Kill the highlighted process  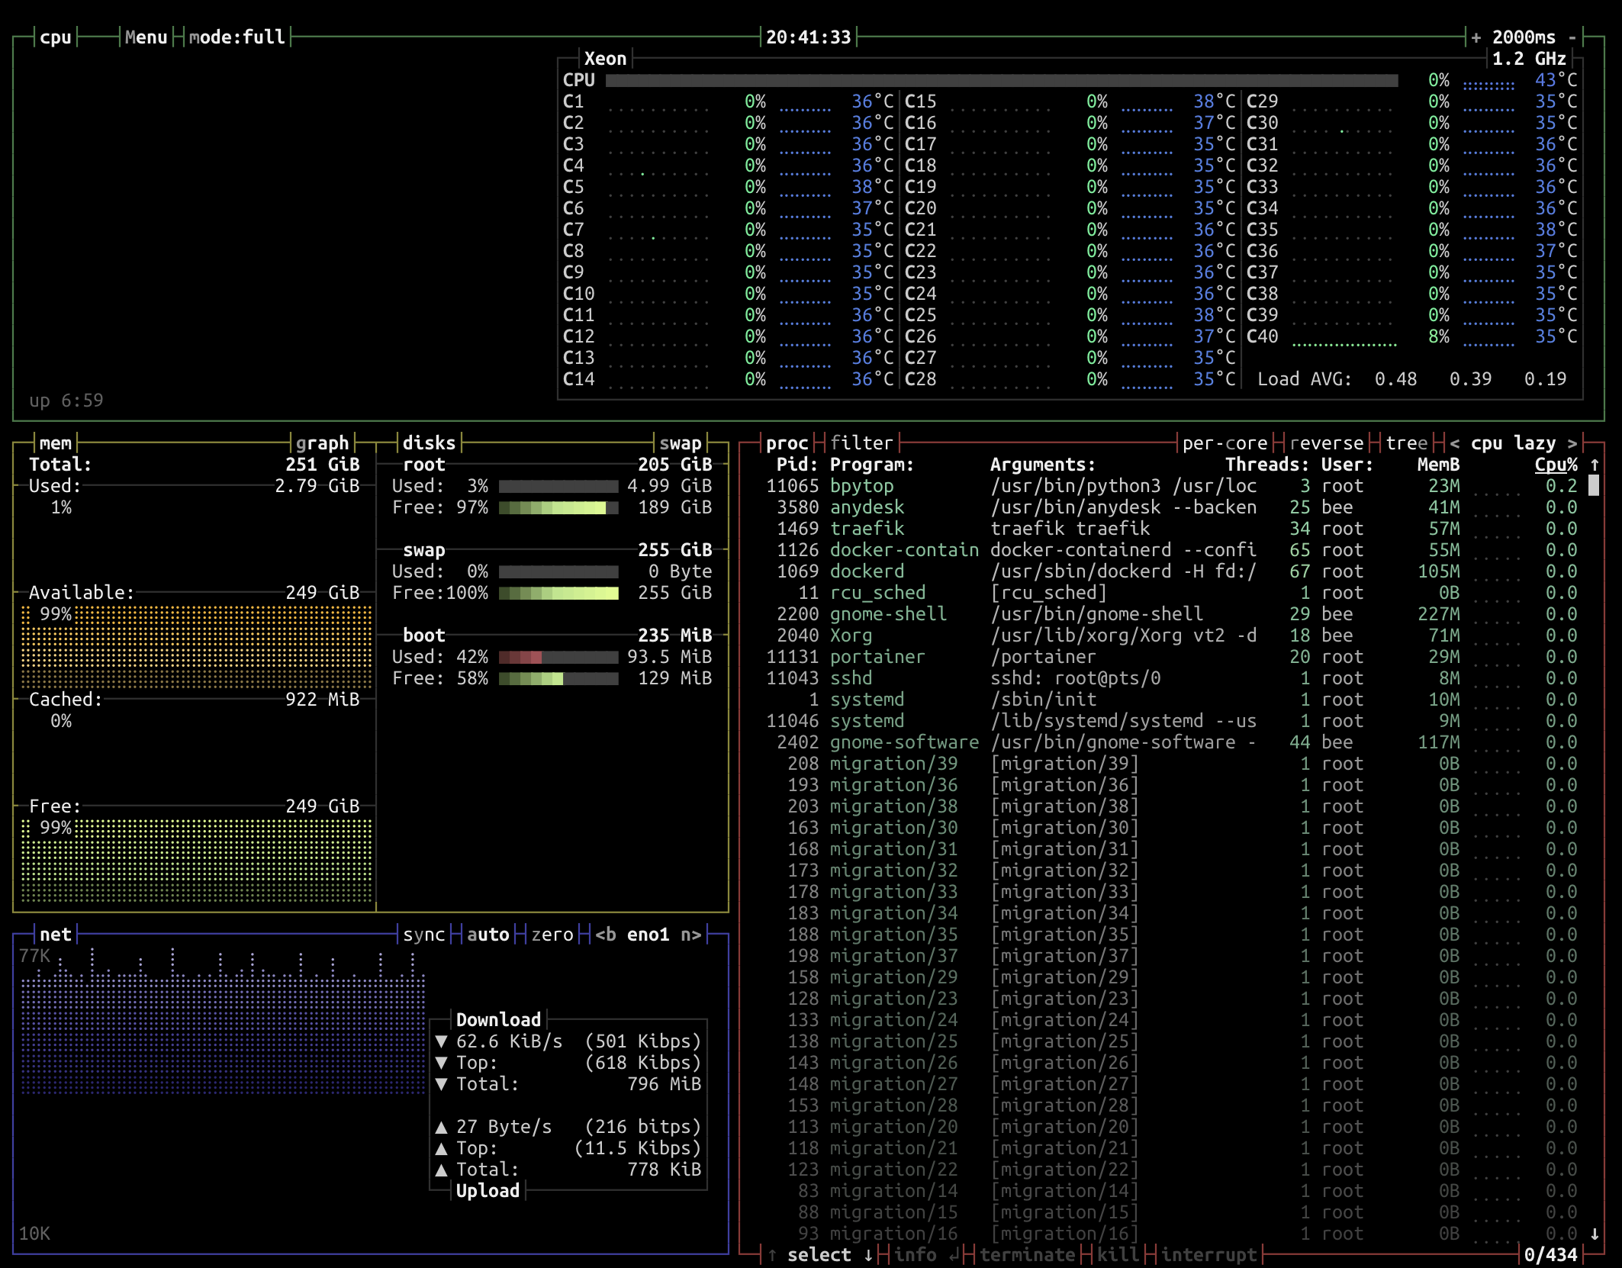(x=1117, y=1254)
